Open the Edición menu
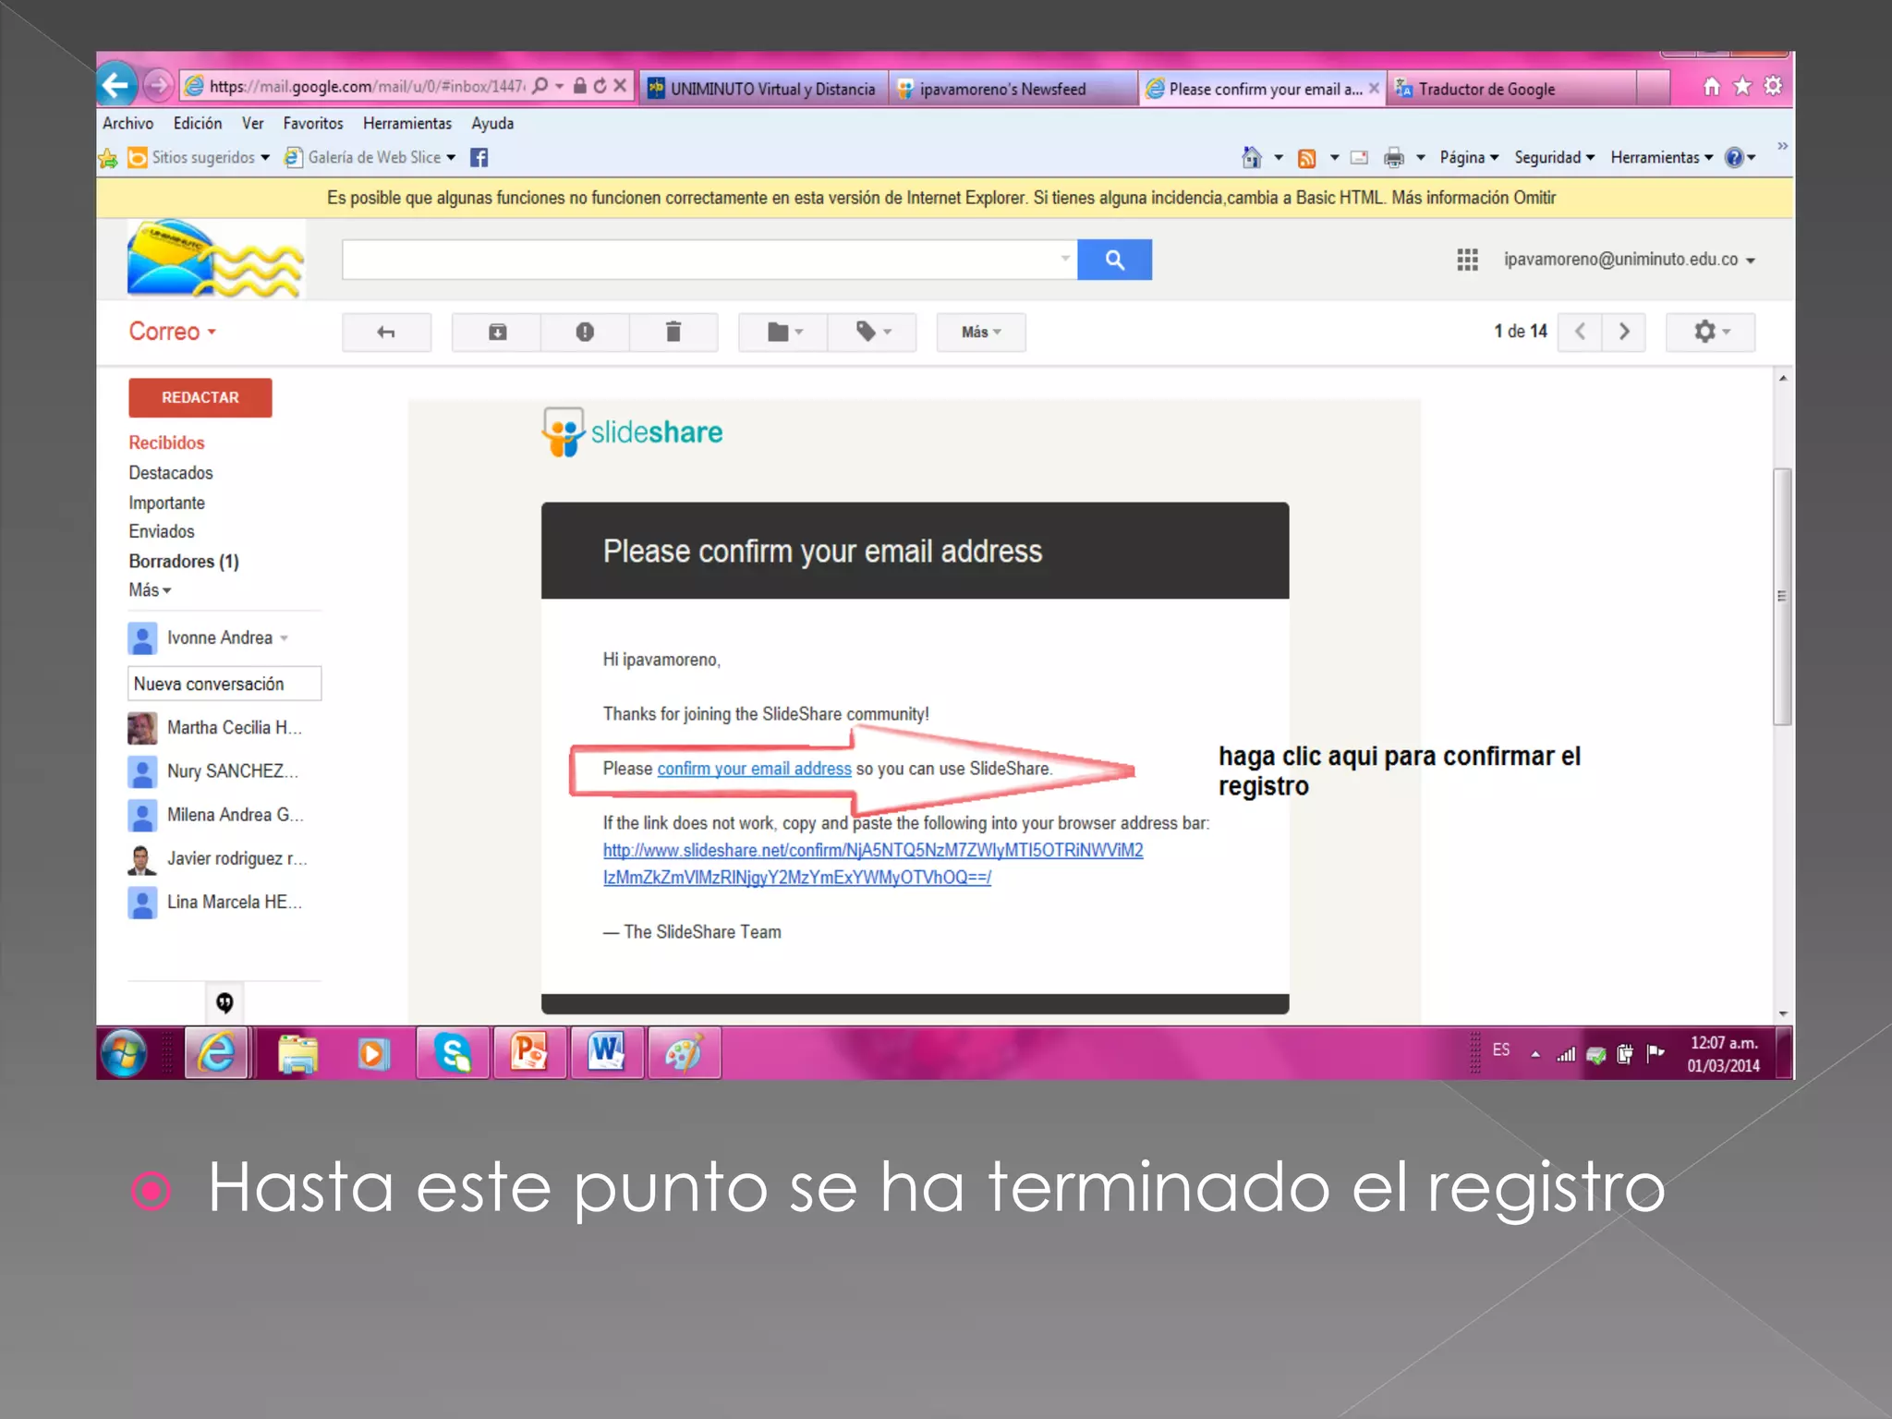 [198, 124]
